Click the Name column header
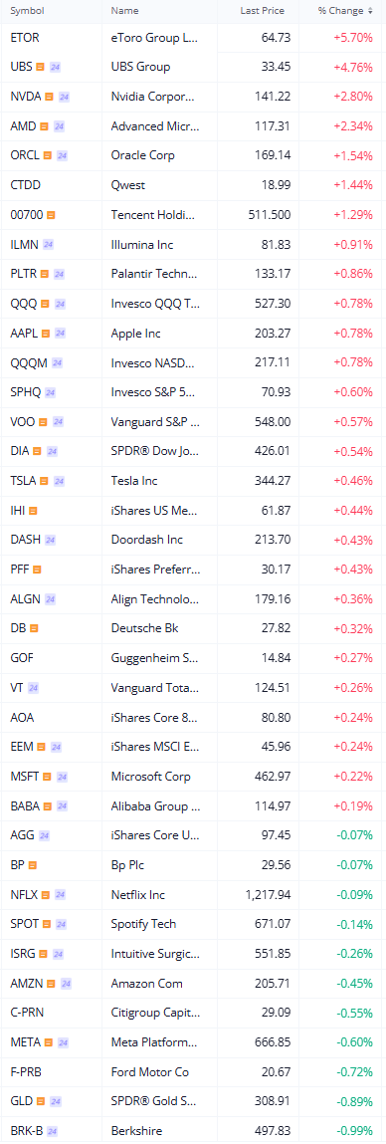Viewport: 386px width, 1144px height. point(124,11)
